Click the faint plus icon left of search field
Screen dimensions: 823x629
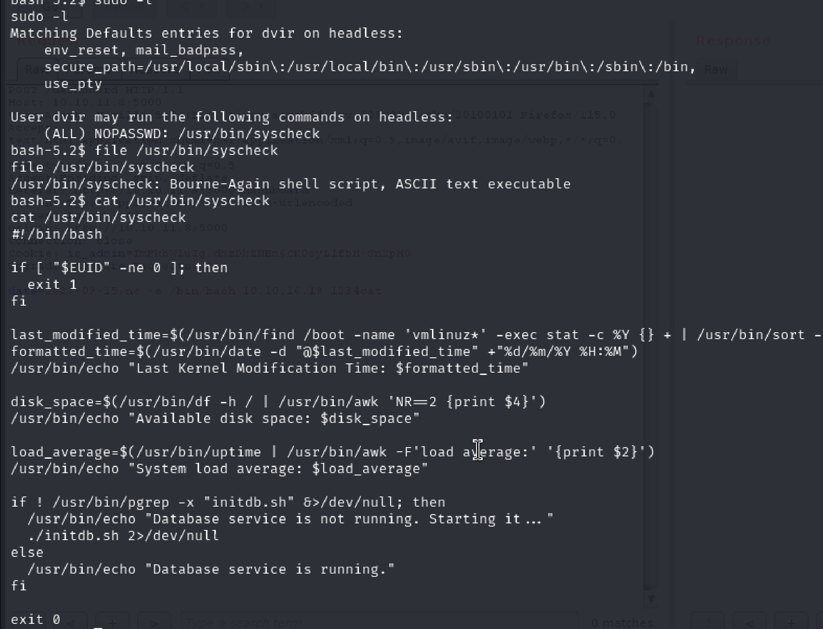point(112,623)
